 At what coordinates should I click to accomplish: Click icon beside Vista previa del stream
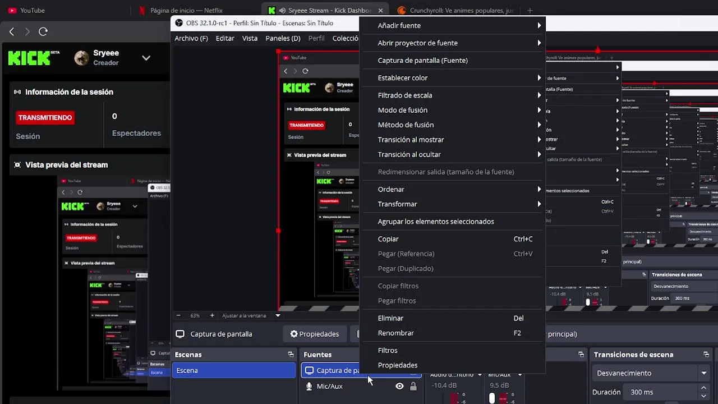[17, 165]
